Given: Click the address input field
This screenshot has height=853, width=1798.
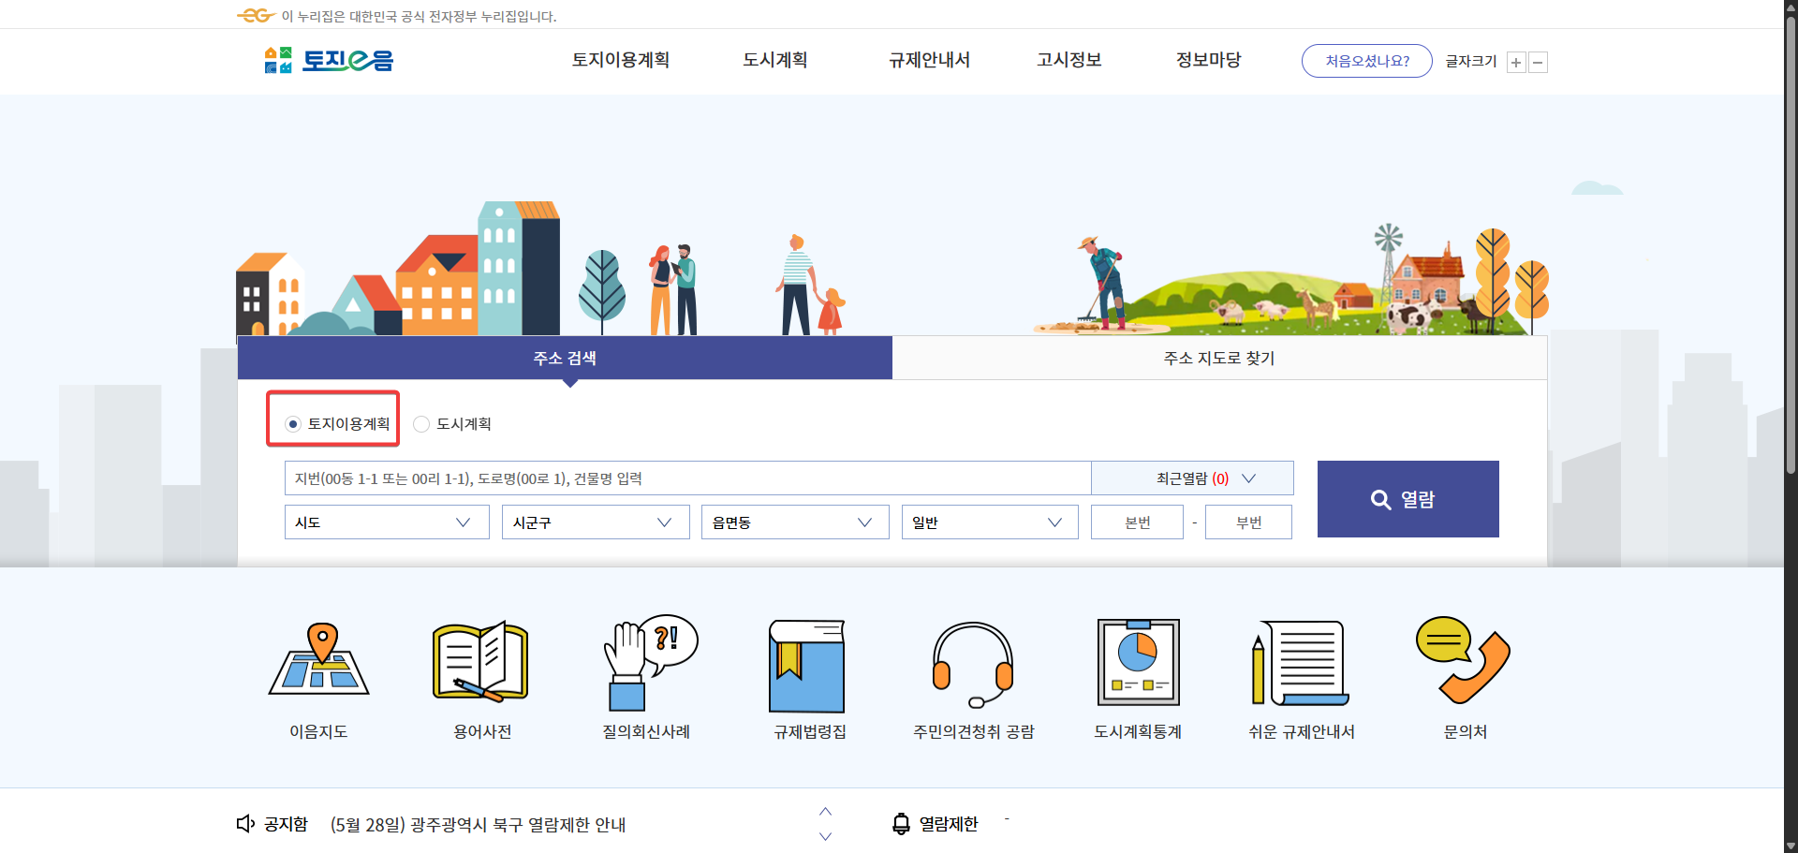Looking at the screenshot, I should pyautogui.click(x=687, y=478).
